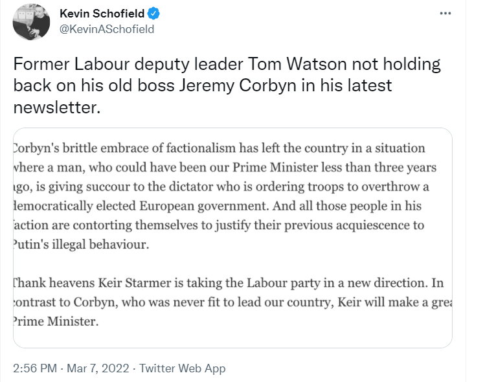Click the Kevin Schofield display name
Viewport: 485px width, 382px height.
pos(102,14)
